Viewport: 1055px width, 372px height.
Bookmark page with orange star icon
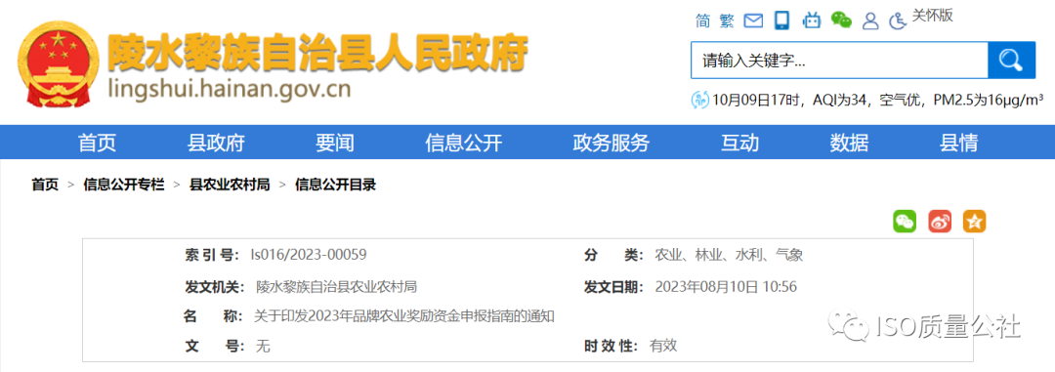coord(974,222)
